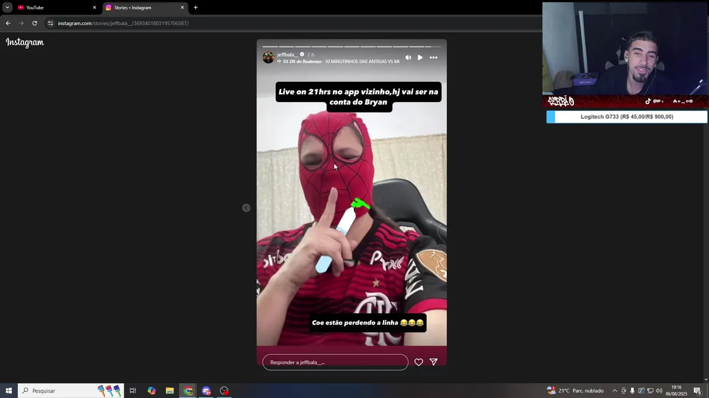Click the Instagram logo to go home
The image size is (709, 398).
coord(25,43)
